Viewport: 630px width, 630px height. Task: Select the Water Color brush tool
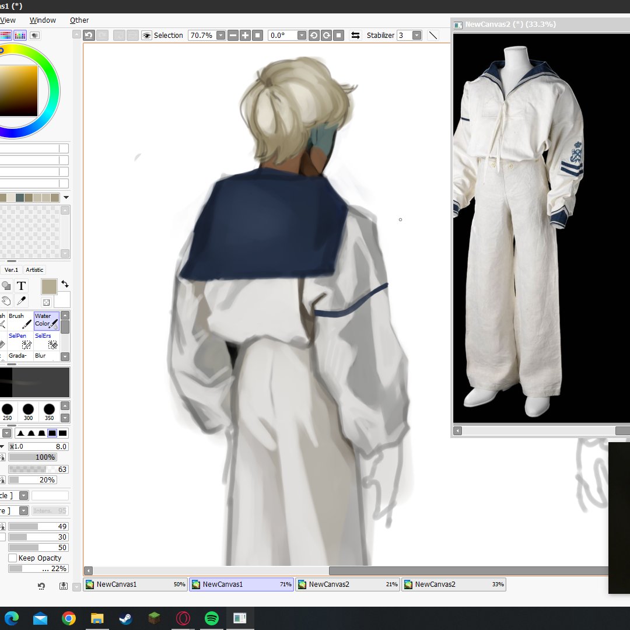tap(47, 321)
